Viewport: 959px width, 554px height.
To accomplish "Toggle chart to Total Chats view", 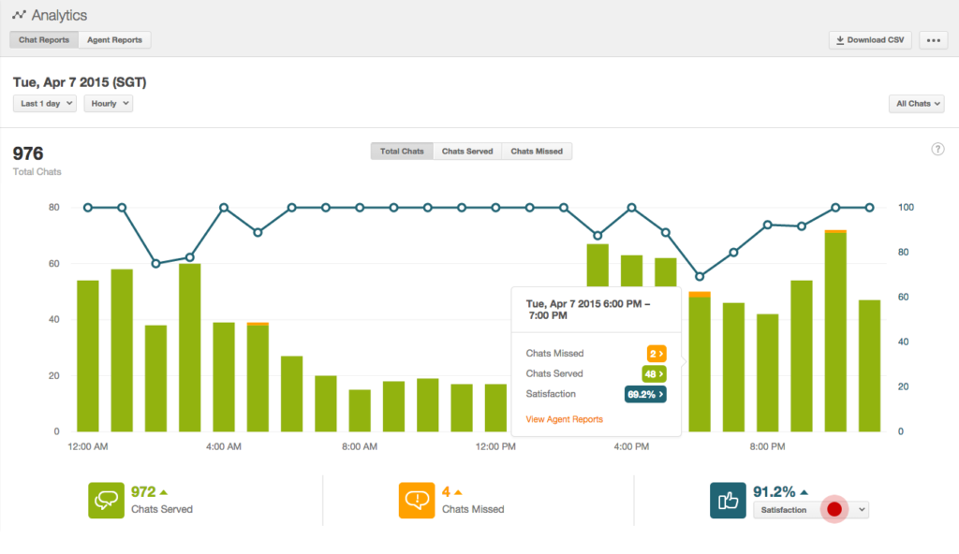I will click(x=402, y=151).
